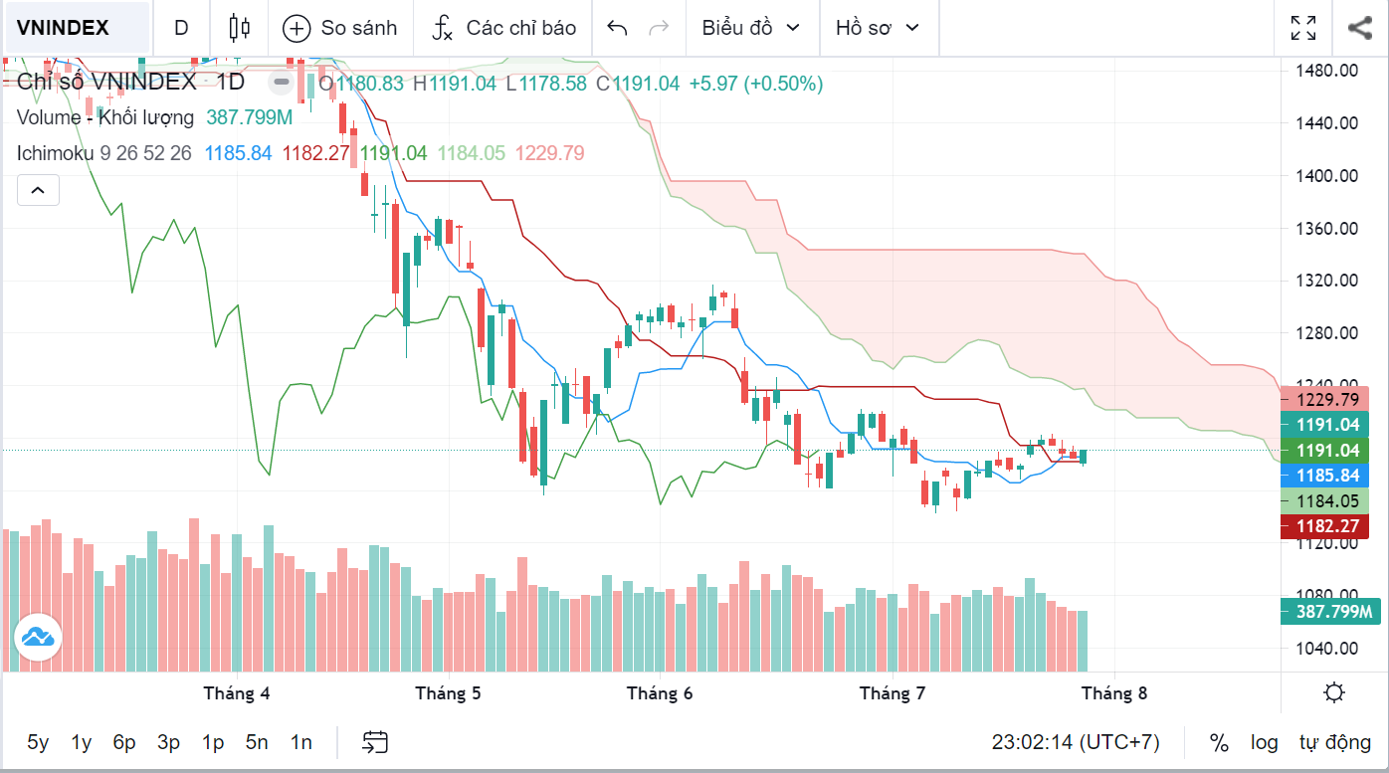Viewport: 1389px width, 773px height.
Task: Select the 3p time range
Action: click(168, 742)
